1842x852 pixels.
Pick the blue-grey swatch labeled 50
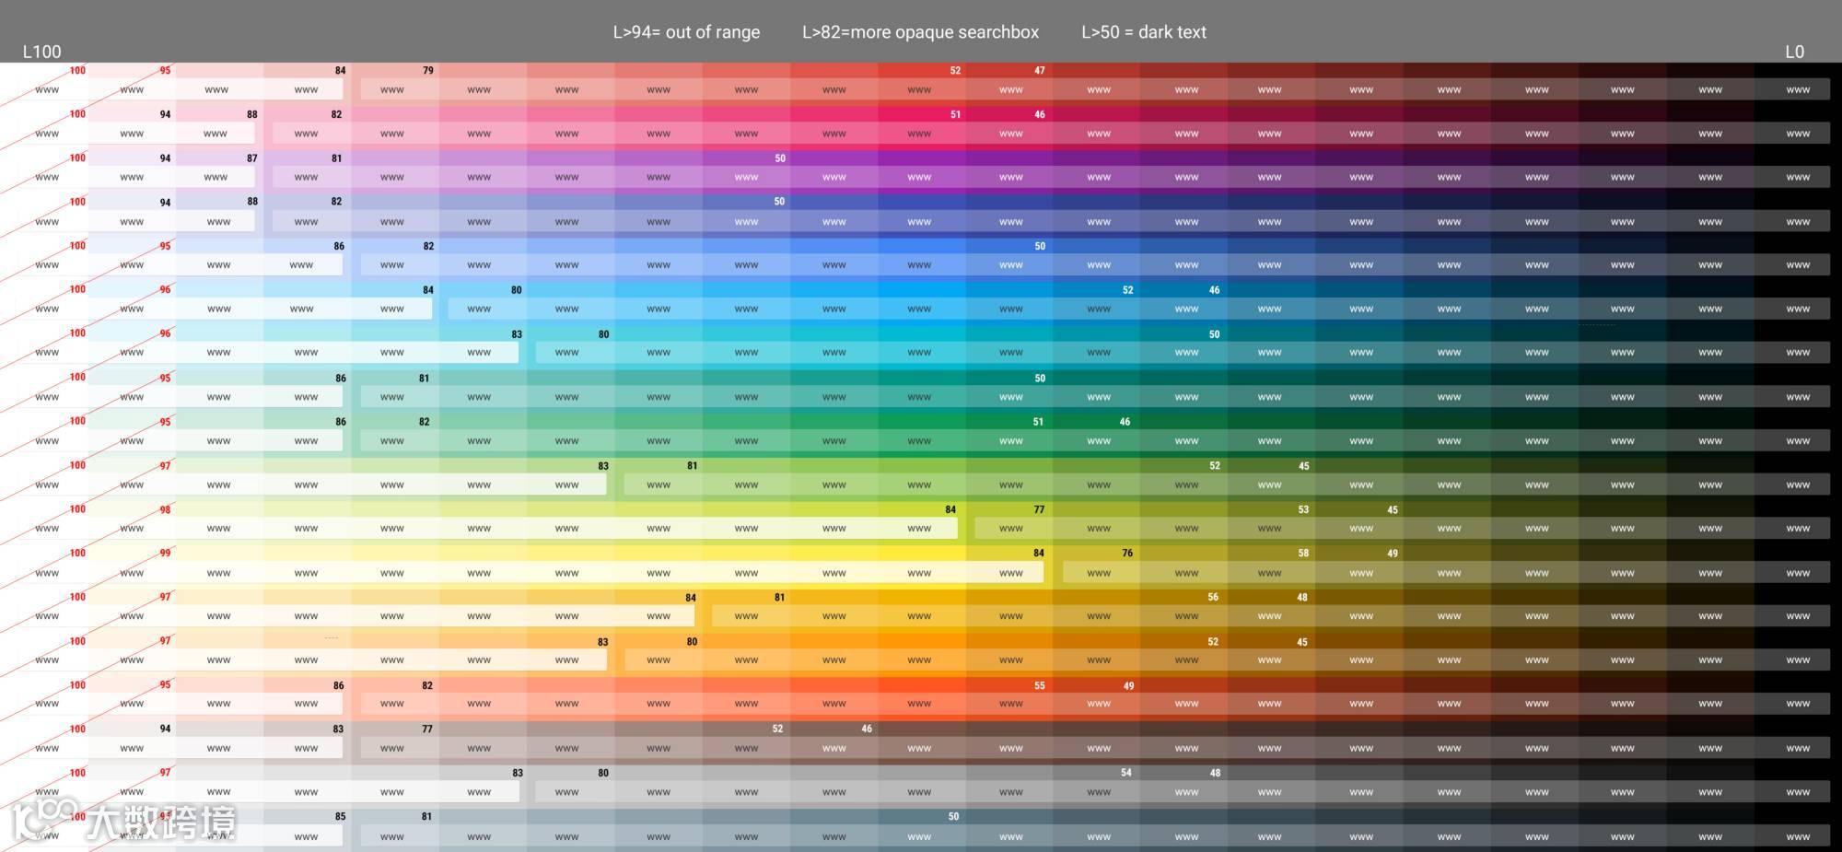(x=922, y=828)
